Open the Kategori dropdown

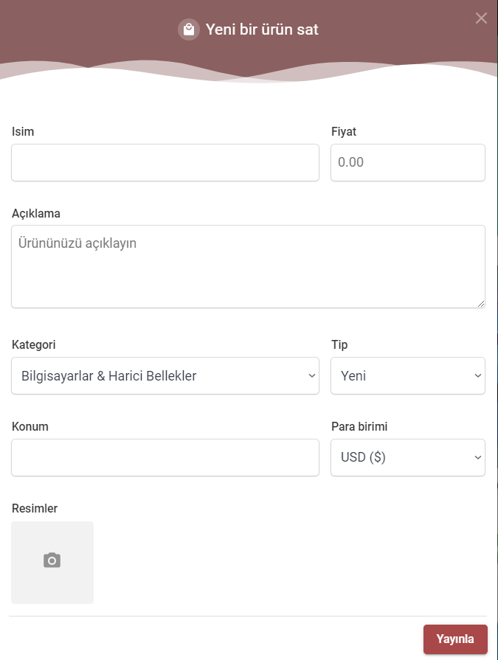click(165, 375)
